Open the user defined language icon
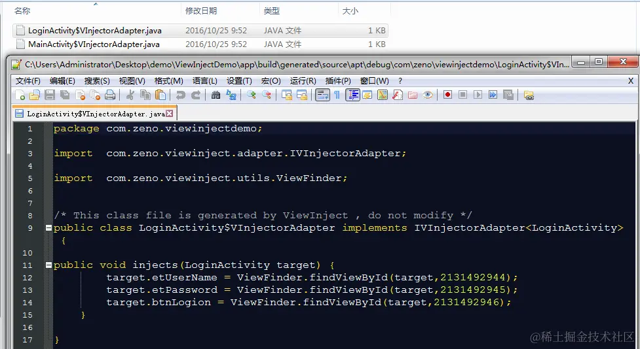The image size is (640, 349). point(367,95)
